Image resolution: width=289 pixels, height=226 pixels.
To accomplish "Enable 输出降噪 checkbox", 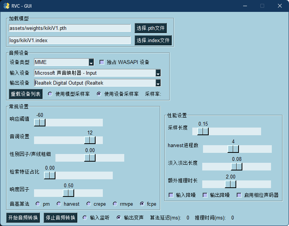I will (205, 195).
